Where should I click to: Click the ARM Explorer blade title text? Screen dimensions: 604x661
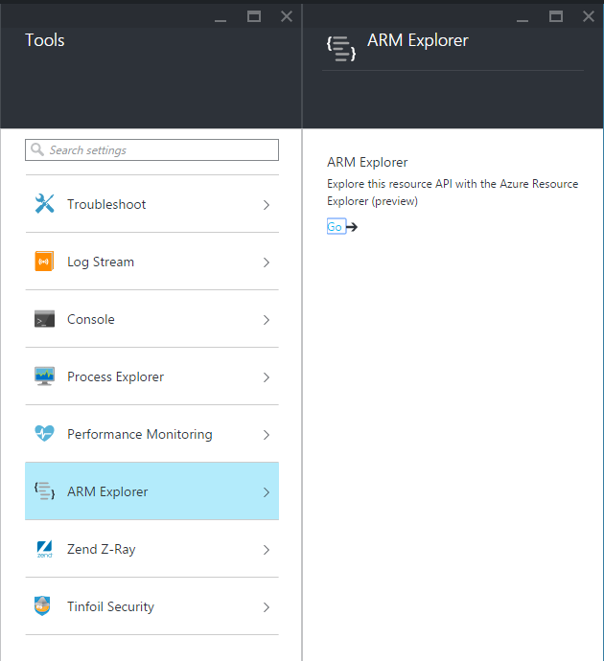tap(418, 40)
